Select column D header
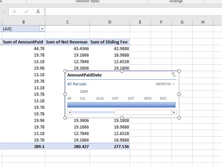 point(110,22)
